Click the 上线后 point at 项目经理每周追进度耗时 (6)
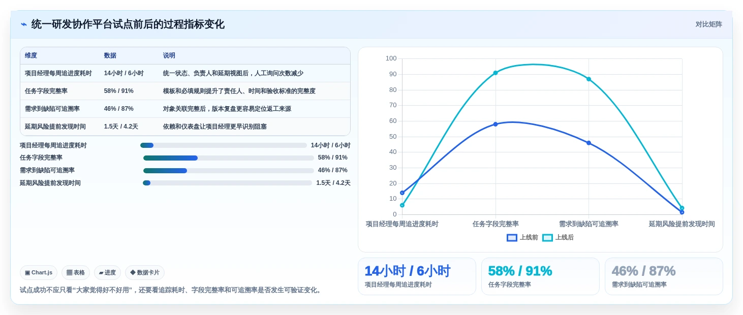This screenshot has height=315, width=743. point(402,205)
